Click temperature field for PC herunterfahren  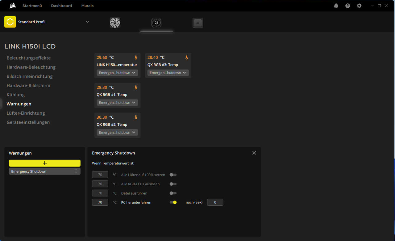coord(100,202)
